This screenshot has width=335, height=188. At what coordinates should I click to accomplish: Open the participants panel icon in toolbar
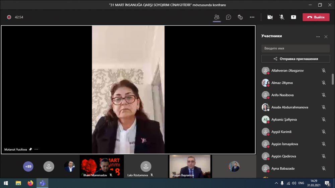click(x=217, y=17)
